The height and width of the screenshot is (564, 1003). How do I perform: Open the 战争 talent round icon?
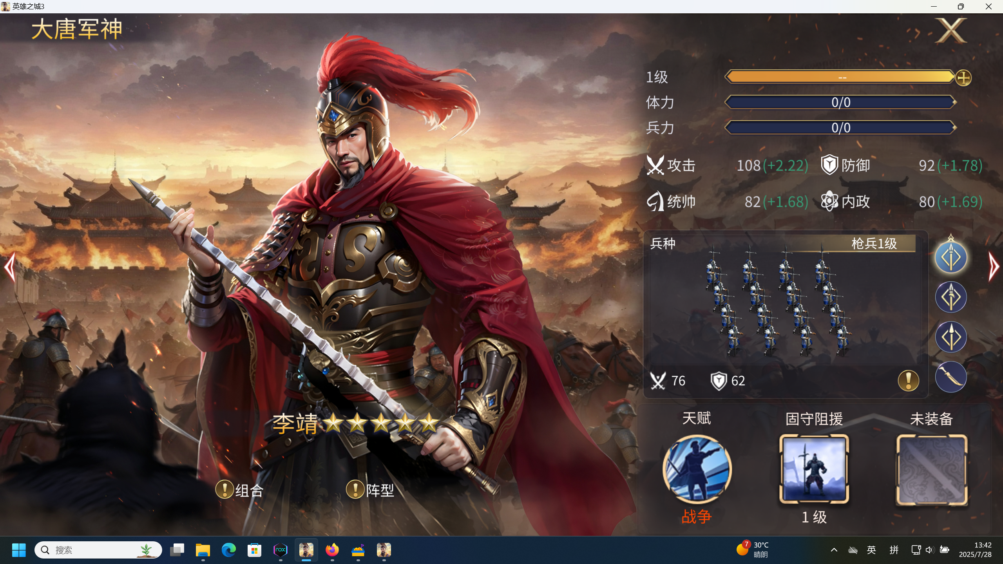(697, 469)
